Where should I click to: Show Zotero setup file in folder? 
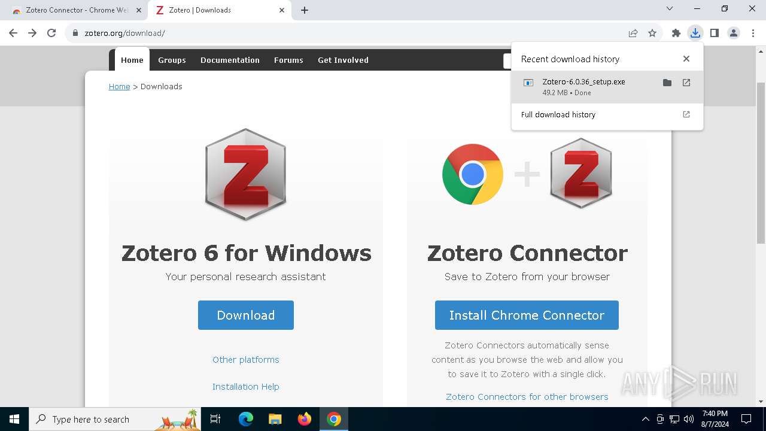tap(667, 83)
